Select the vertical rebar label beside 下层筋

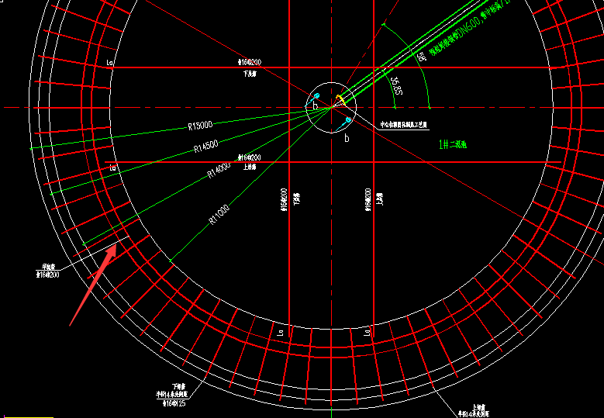pos(285,200)
